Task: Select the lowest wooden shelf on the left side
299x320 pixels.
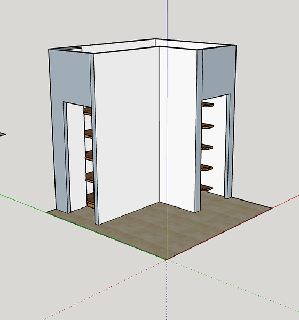Action: click(90, 201)
